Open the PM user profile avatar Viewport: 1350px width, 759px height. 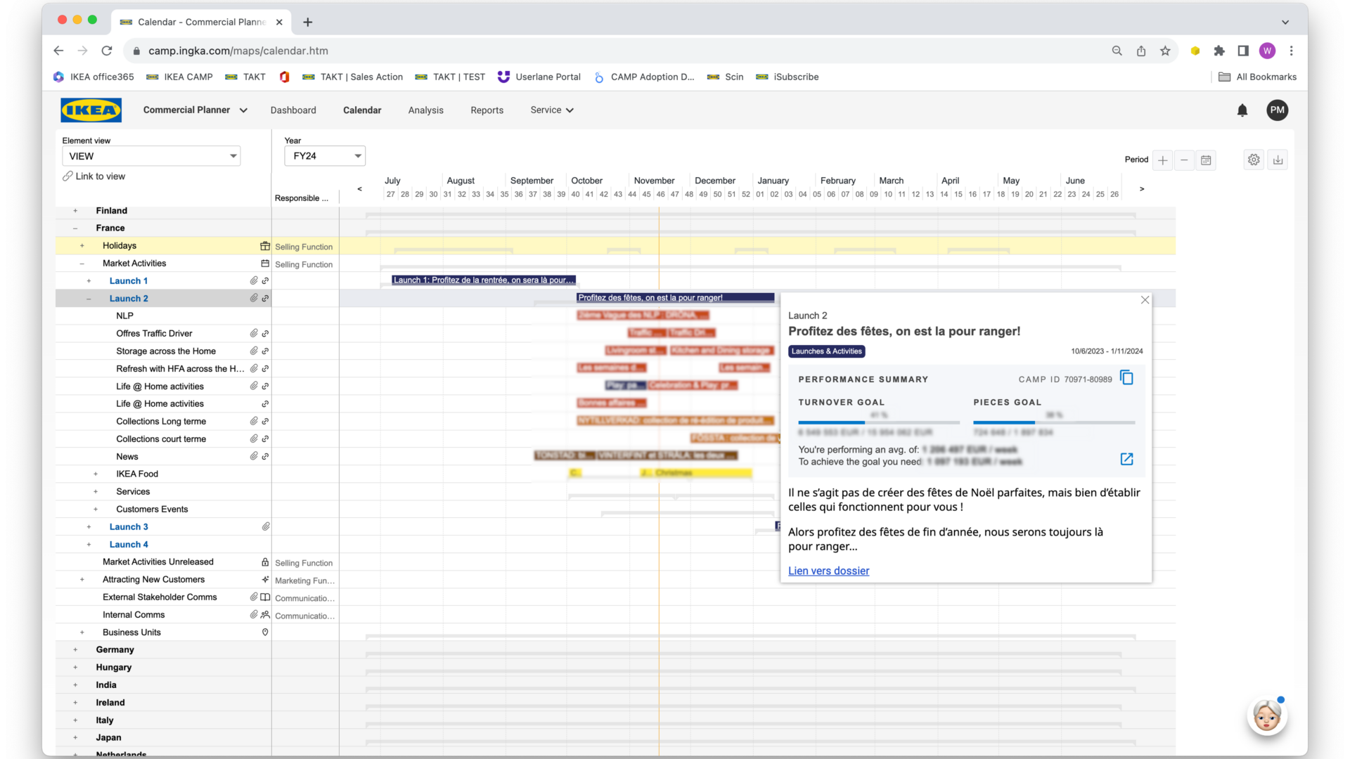[x=1277, y=110]
